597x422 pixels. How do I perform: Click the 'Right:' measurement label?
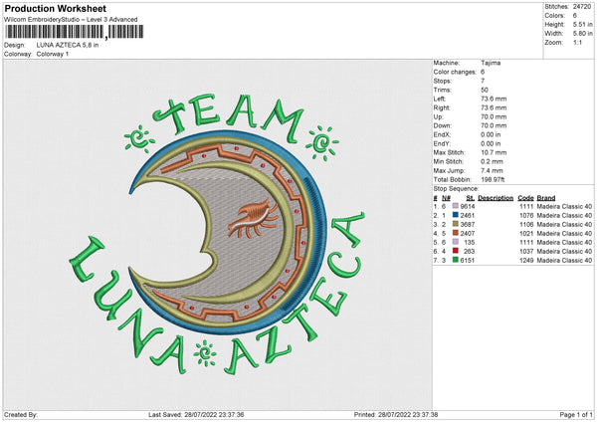[x=441, y=107]
